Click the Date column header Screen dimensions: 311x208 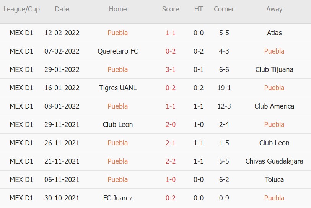pos(62,9)
